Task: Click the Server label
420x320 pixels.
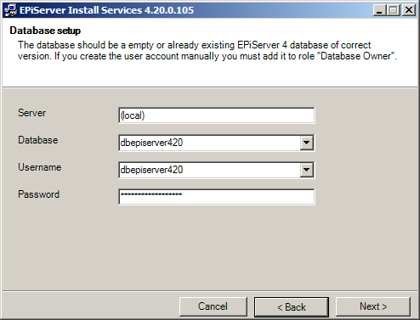Action: point(31,113)
